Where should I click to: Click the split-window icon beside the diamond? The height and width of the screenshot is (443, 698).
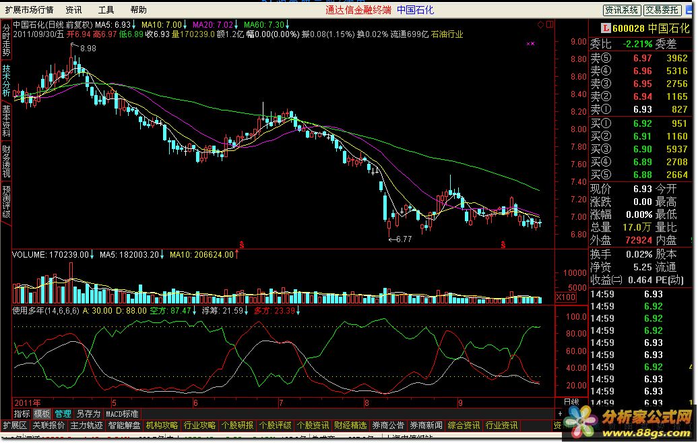[550, 25]
